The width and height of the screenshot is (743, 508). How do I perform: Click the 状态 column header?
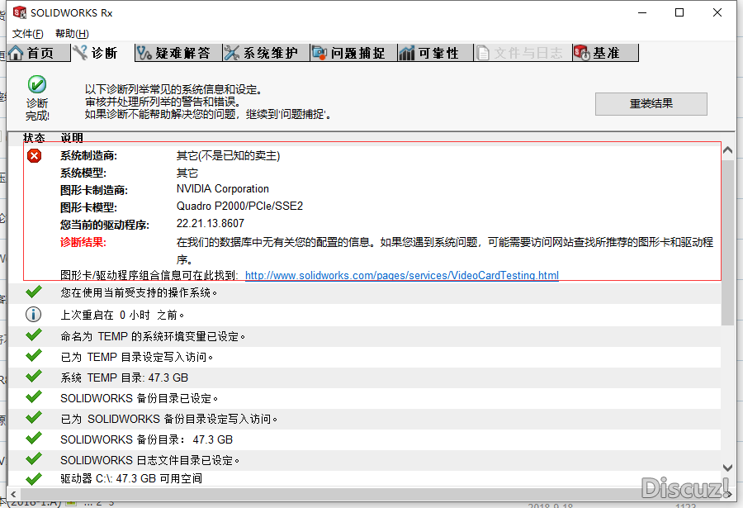tap(34, 138)
